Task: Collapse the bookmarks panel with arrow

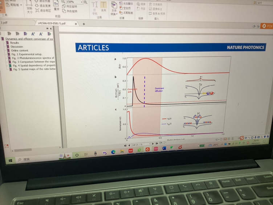Action: click(x=51, y=28)
